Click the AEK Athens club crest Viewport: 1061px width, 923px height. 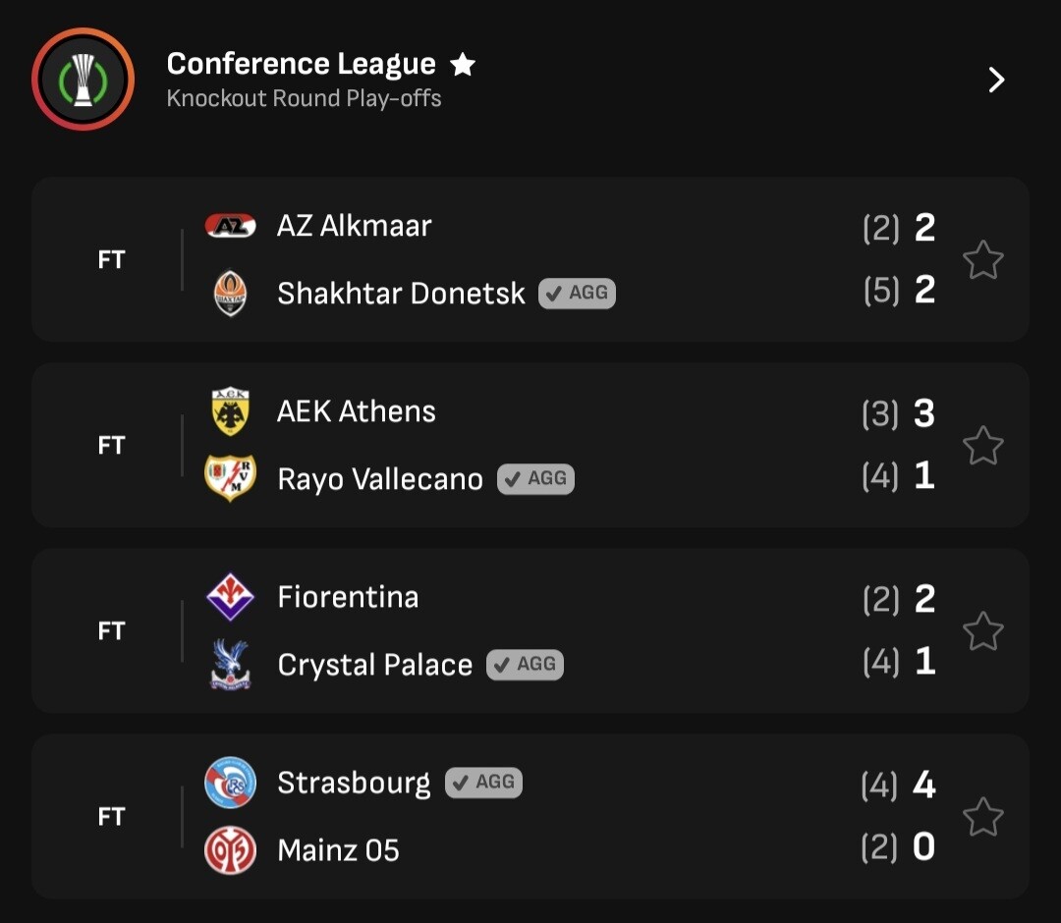point(230,411)
